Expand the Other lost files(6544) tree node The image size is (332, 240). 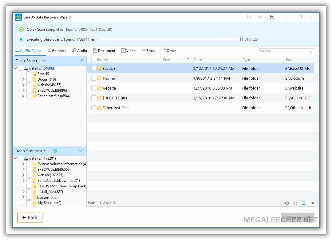pyautogui.click(x=23, y=96)
